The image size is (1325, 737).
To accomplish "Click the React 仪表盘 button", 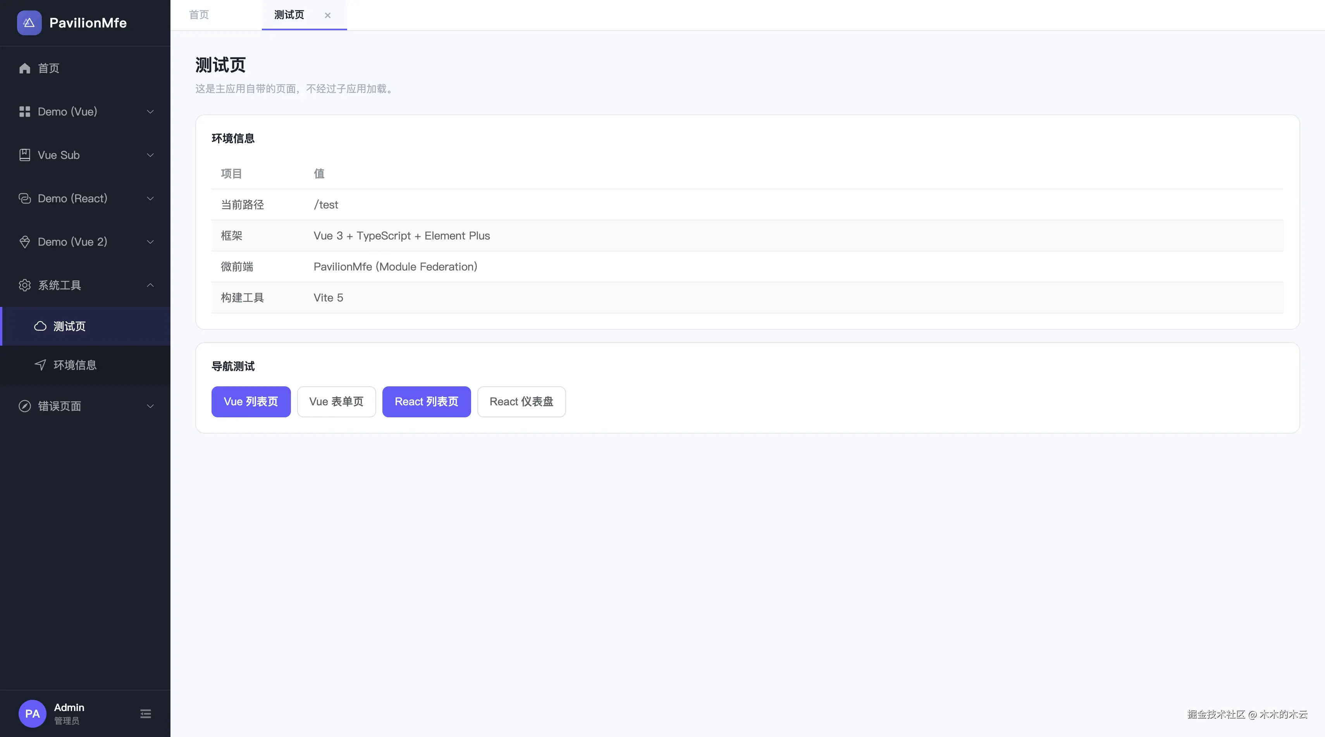I will 521,402.
